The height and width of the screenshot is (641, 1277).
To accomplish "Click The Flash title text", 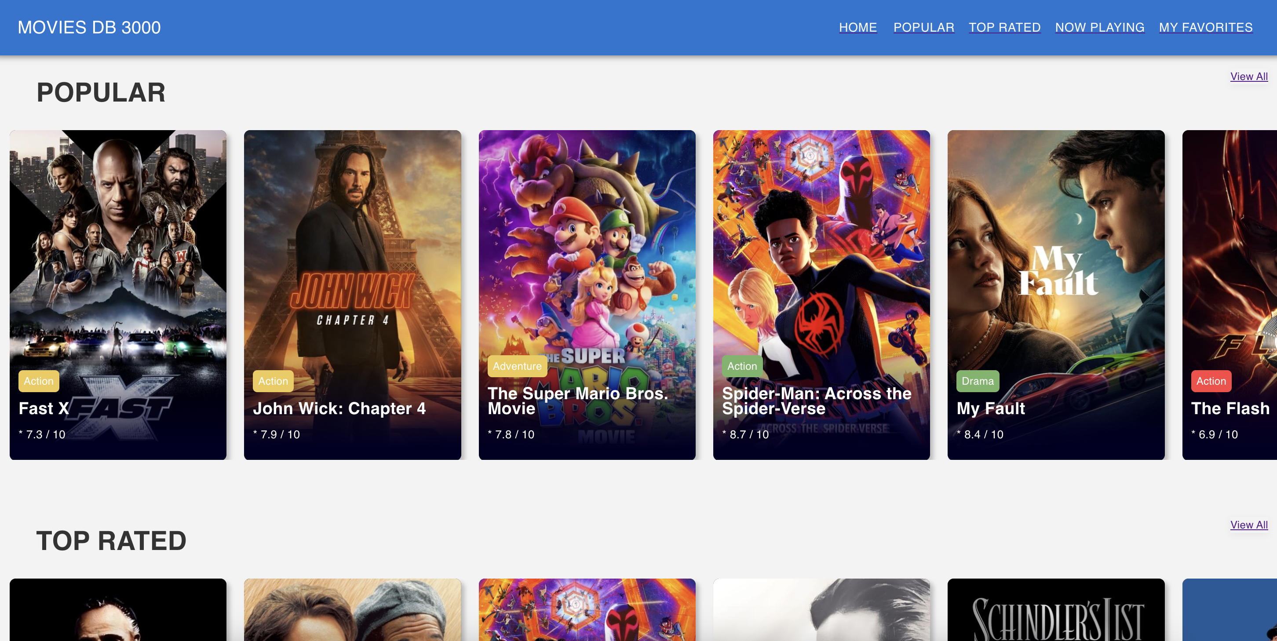I will click(x=1230, y=408).
